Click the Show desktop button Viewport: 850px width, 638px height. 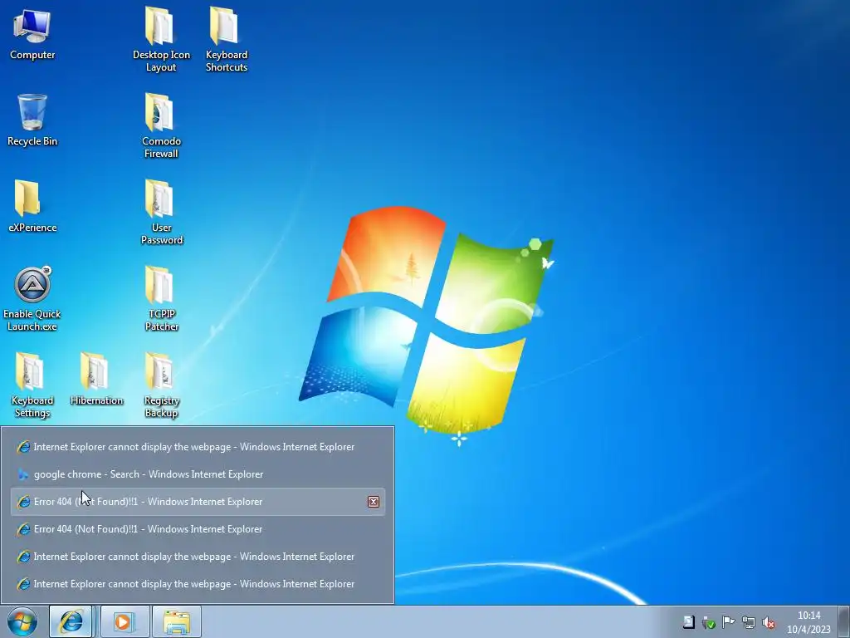coord(843,621)
